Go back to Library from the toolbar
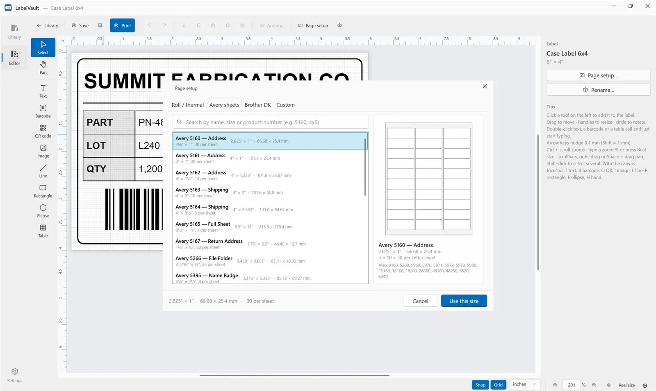The image size is (656, 391). (48, 25)
